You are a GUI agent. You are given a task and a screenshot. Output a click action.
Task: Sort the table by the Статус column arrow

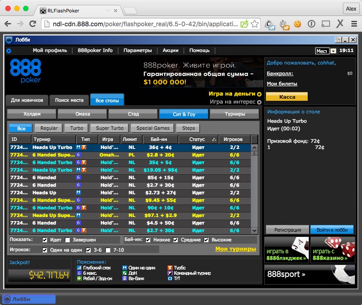(x=214, y=140)
